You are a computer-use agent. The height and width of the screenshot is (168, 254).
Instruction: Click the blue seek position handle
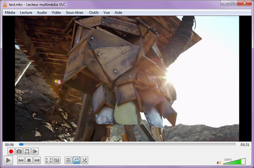pos(21,144)
